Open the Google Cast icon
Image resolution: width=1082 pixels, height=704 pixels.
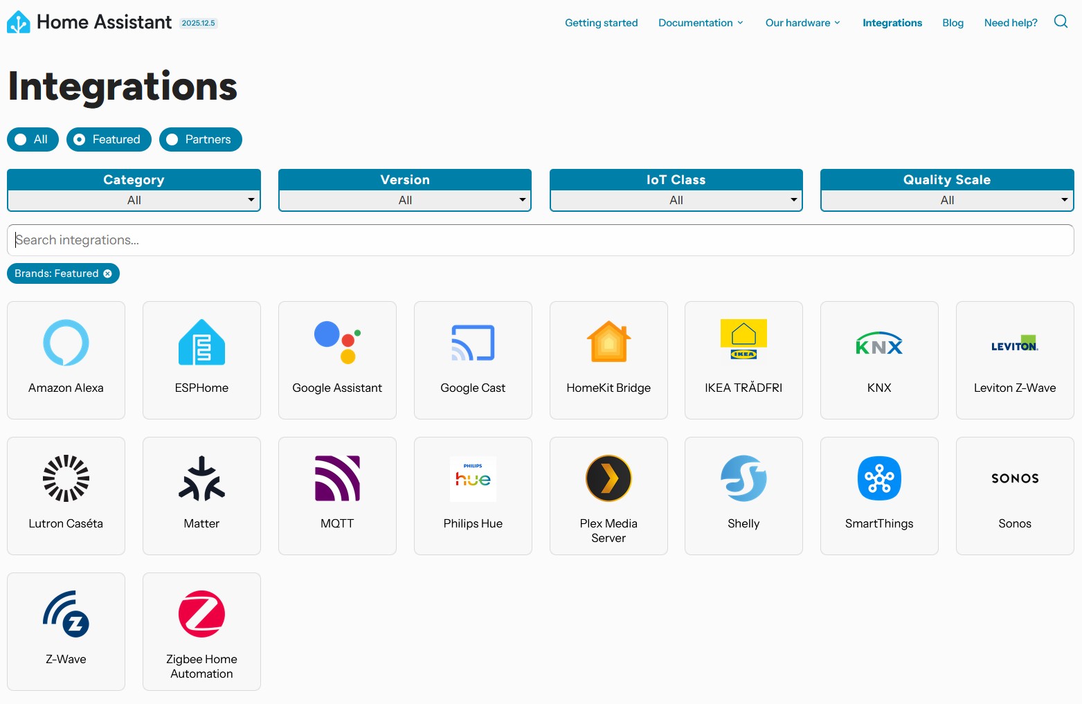(x=473, y=342)
